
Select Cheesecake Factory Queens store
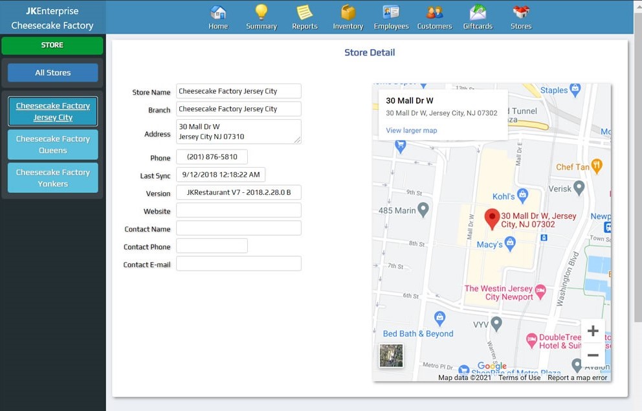53,144
